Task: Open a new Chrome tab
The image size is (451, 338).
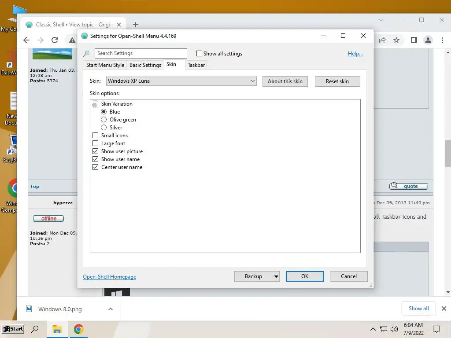Action: point(136,25)
